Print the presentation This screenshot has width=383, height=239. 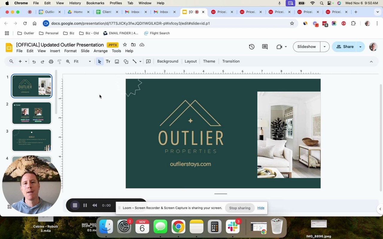(x=51, y=62)
